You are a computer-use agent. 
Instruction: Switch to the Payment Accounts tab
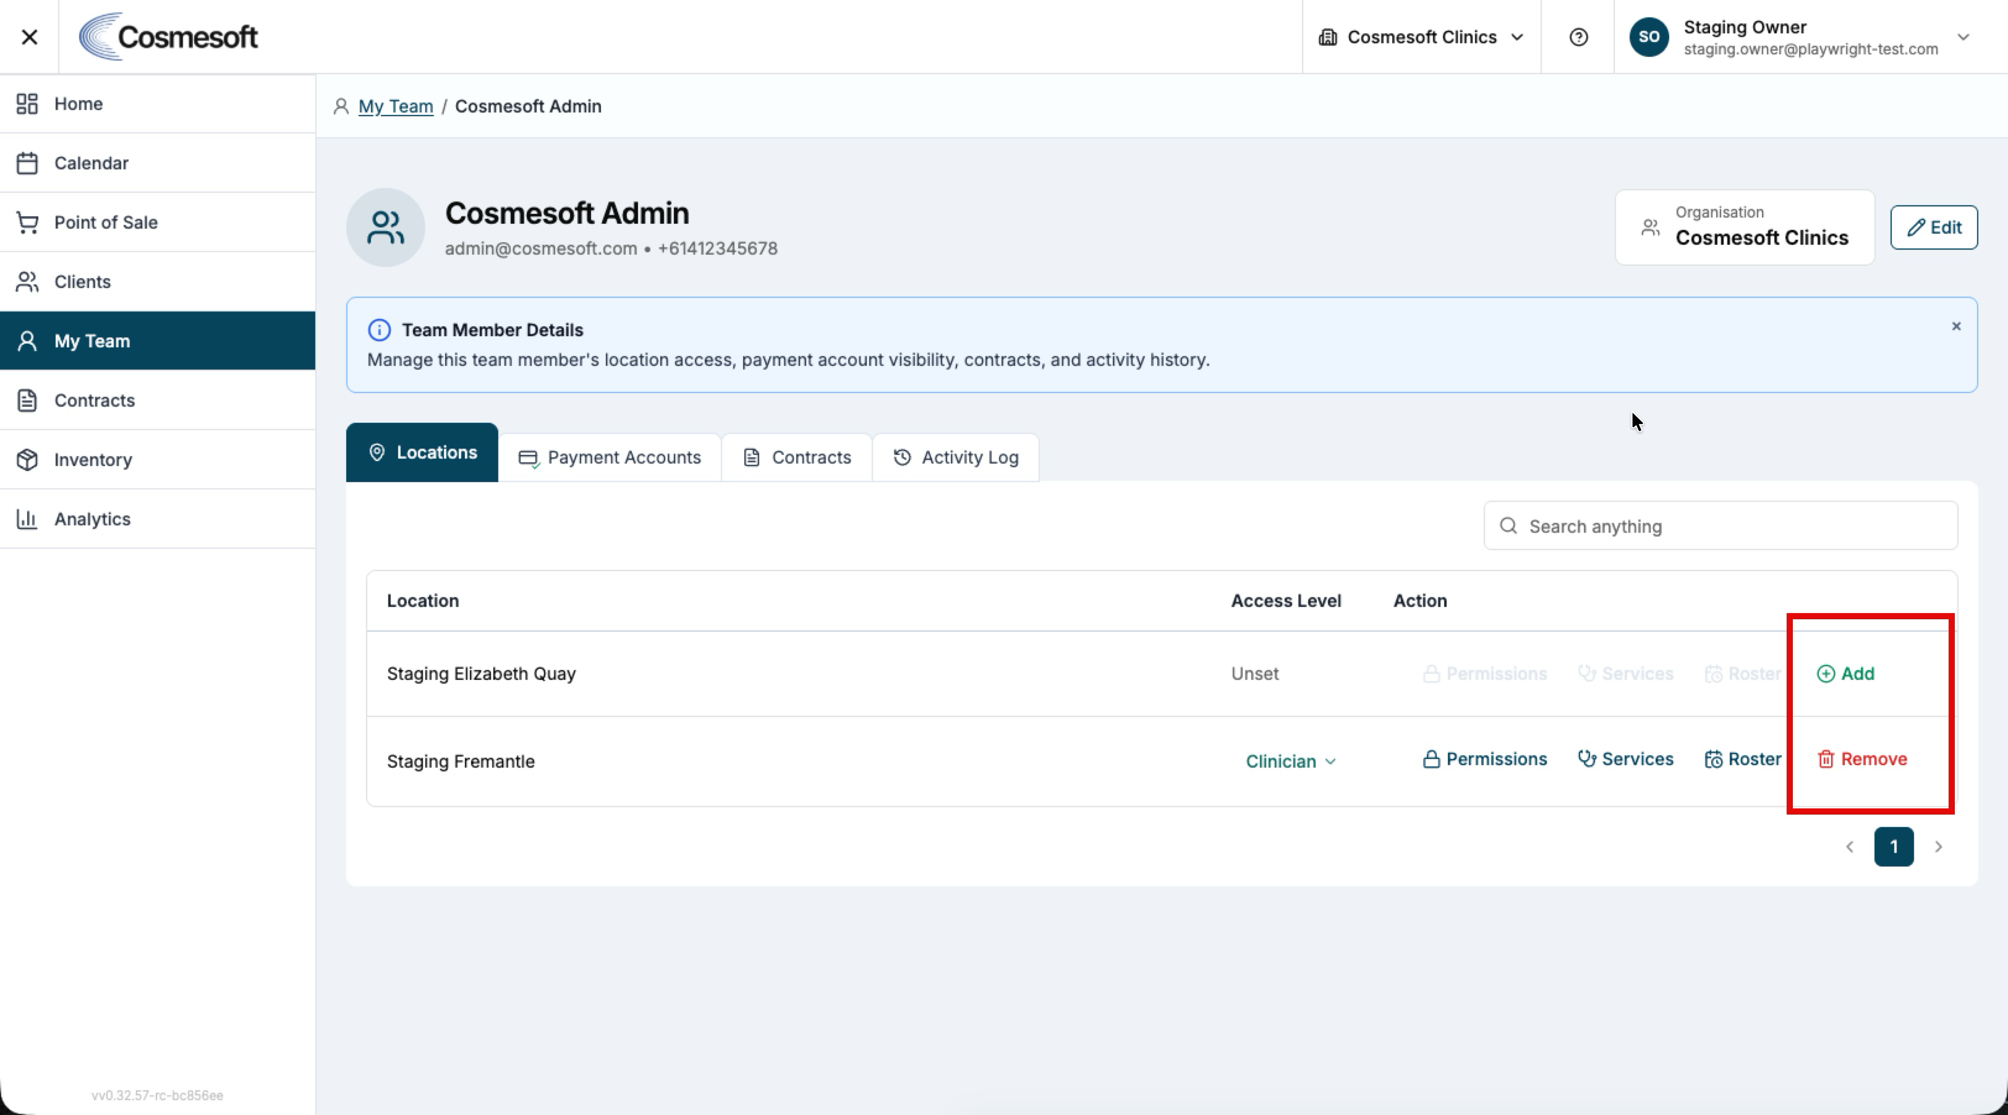[610, 457]
